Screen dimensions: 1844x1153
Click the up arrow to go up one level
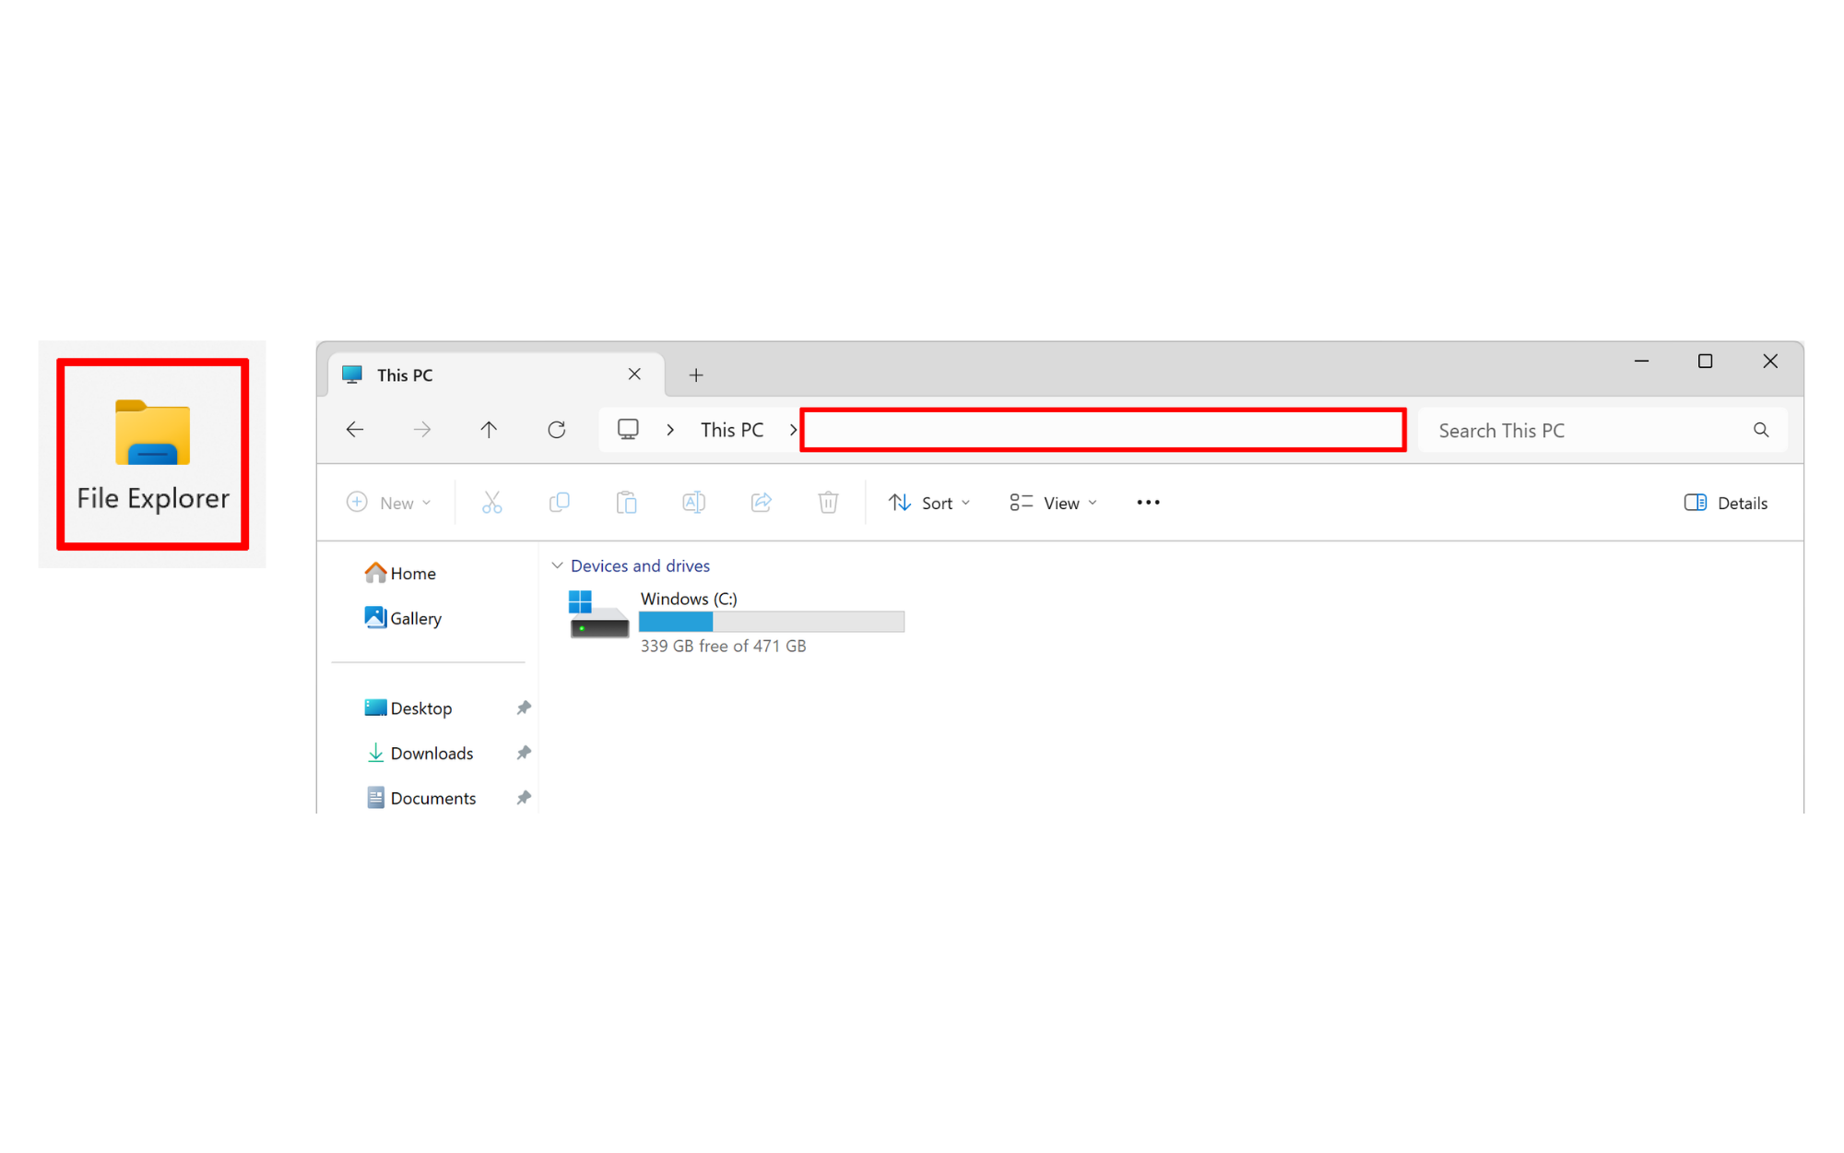(489, 429)
